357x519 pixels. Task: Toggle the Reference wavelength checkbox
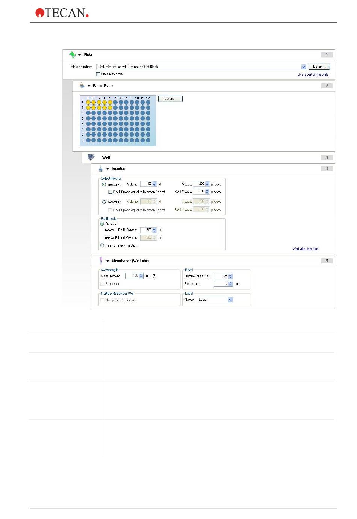tap(102, 284)
